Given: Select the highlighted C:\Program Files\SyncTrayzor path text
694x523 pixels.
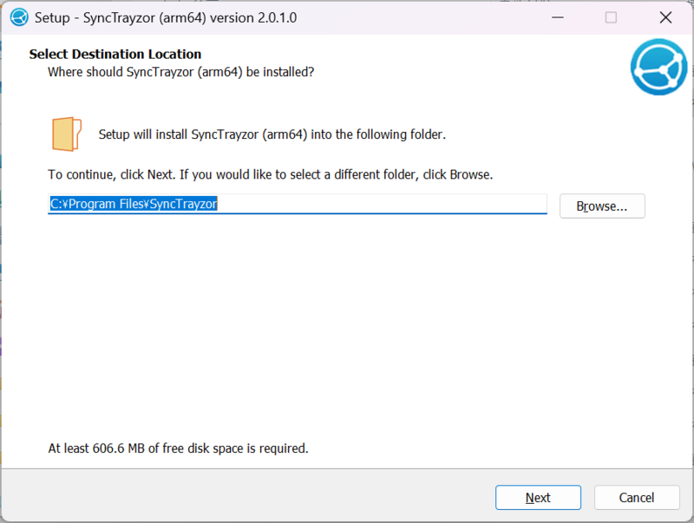Looking at the screenshot, I should click(x=132, y=204).
